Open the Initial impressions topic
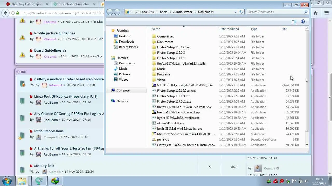Image resolution: width=332 pixels, height=186 pixels. pos(49,131)
